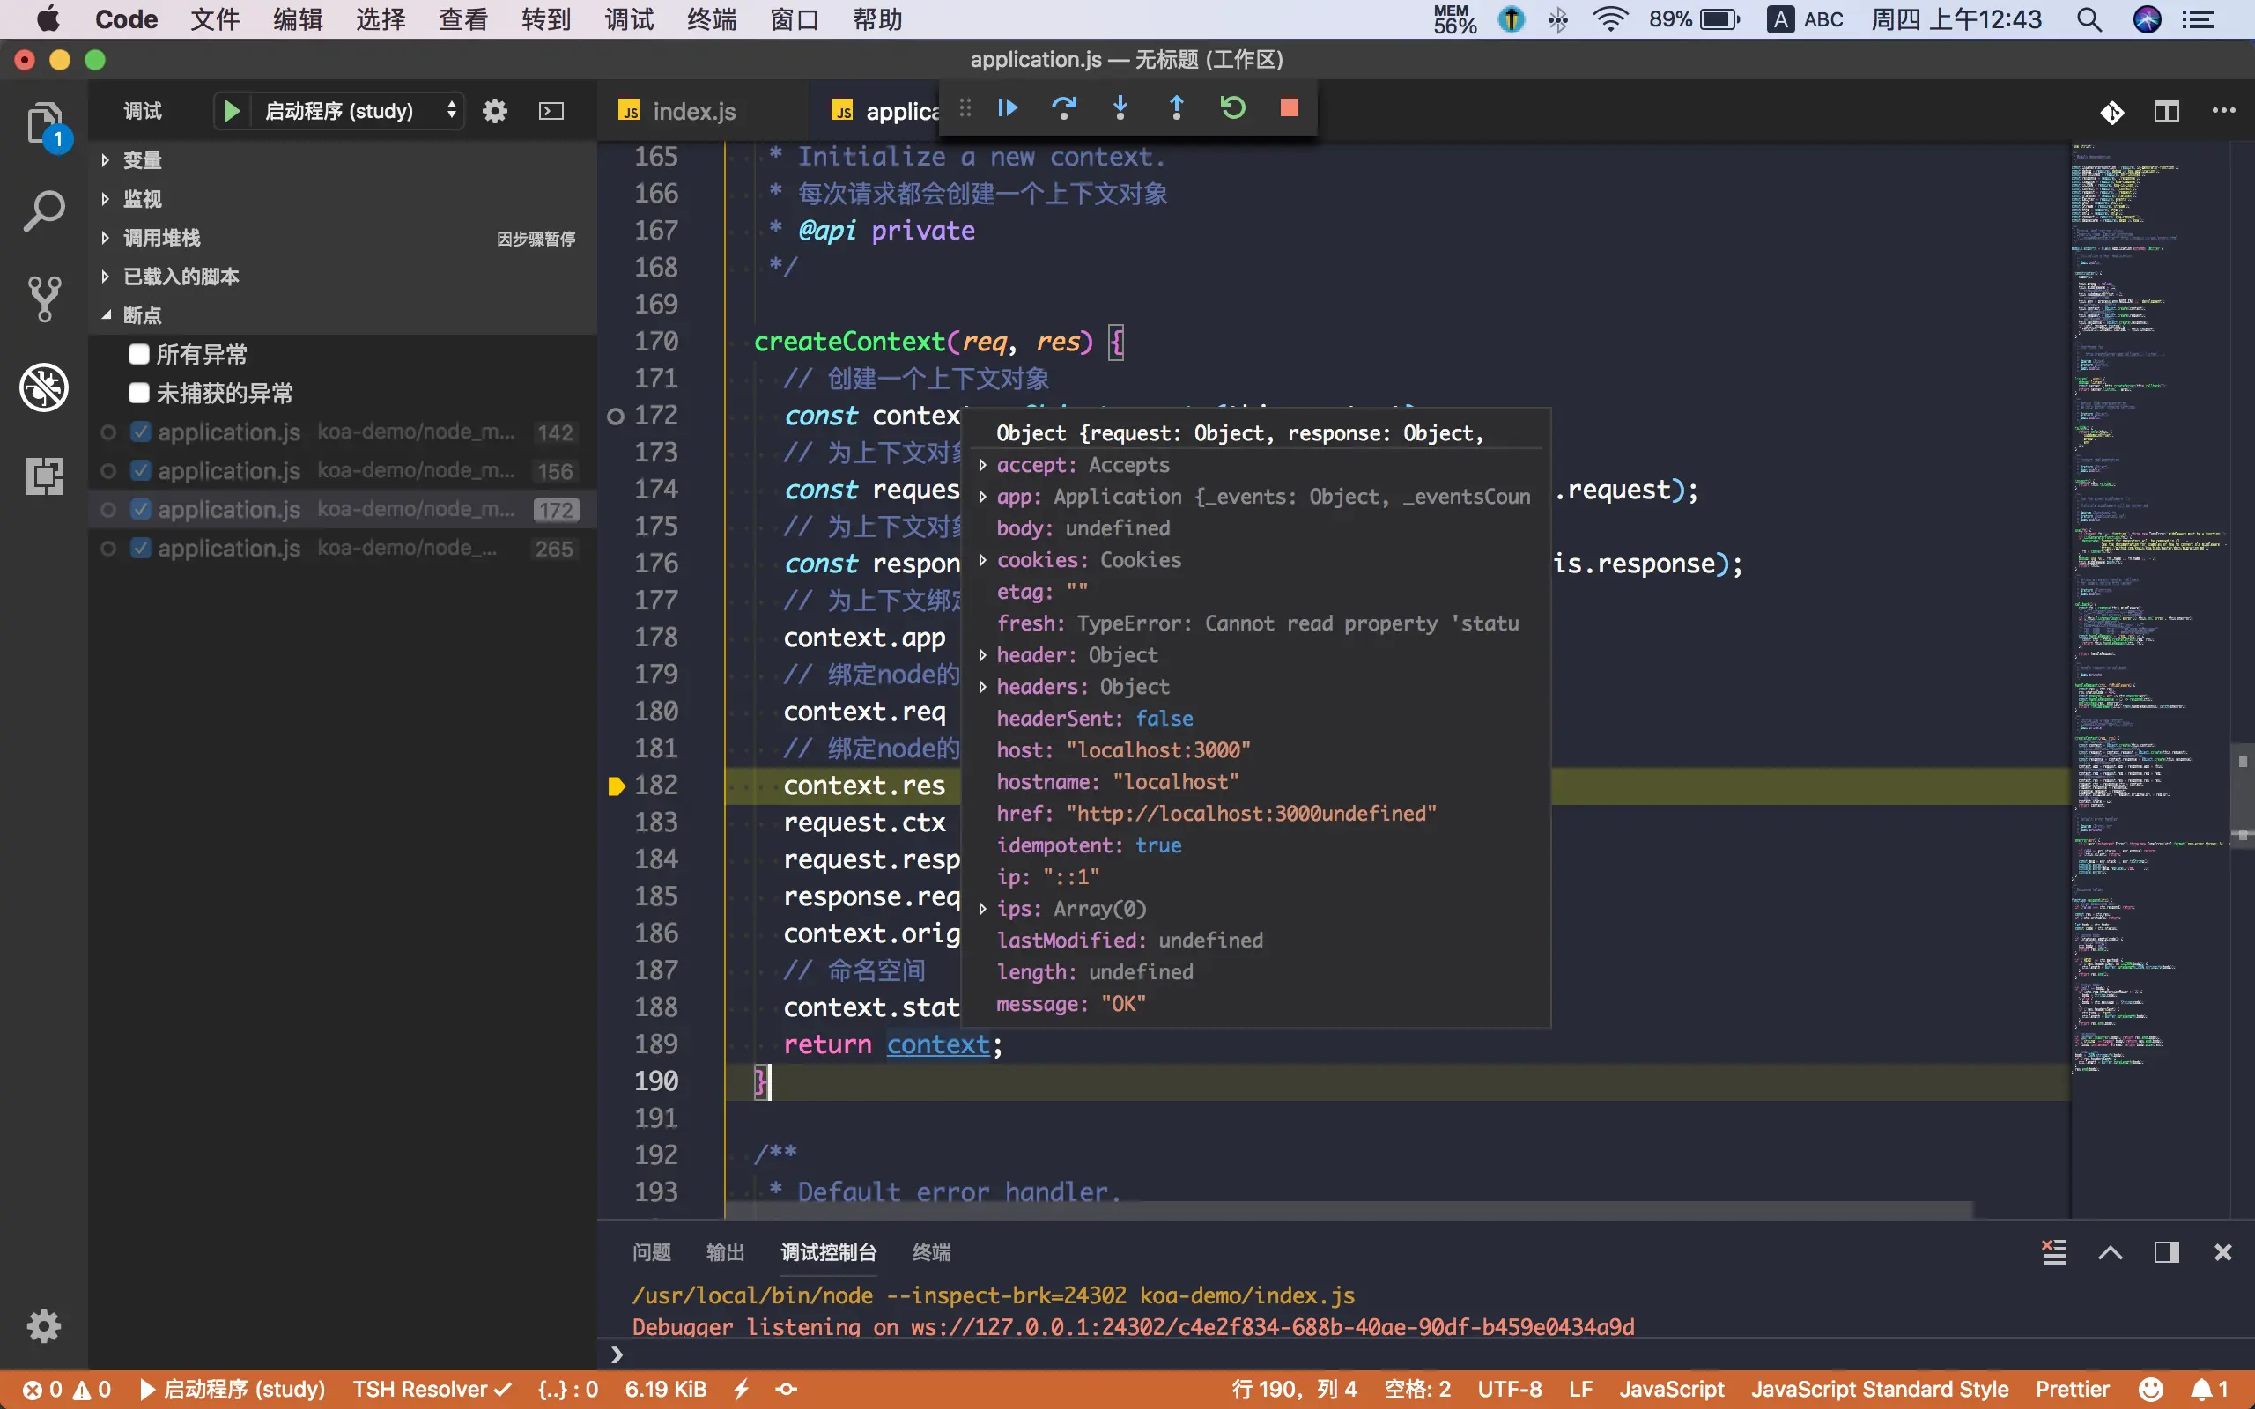Click the Step Over debug icon

coord(1063,108)
